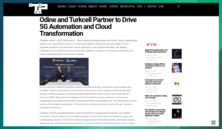Image resolution: width=222 pixels, height=129 pixels.
Task: Click 'Meta's AI assistant is rolling out' headline
Action: [156, 96]
